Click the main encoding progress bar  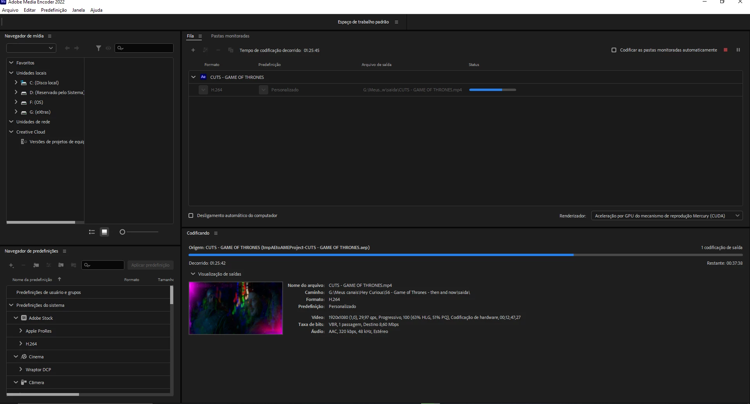coord(466,255)
